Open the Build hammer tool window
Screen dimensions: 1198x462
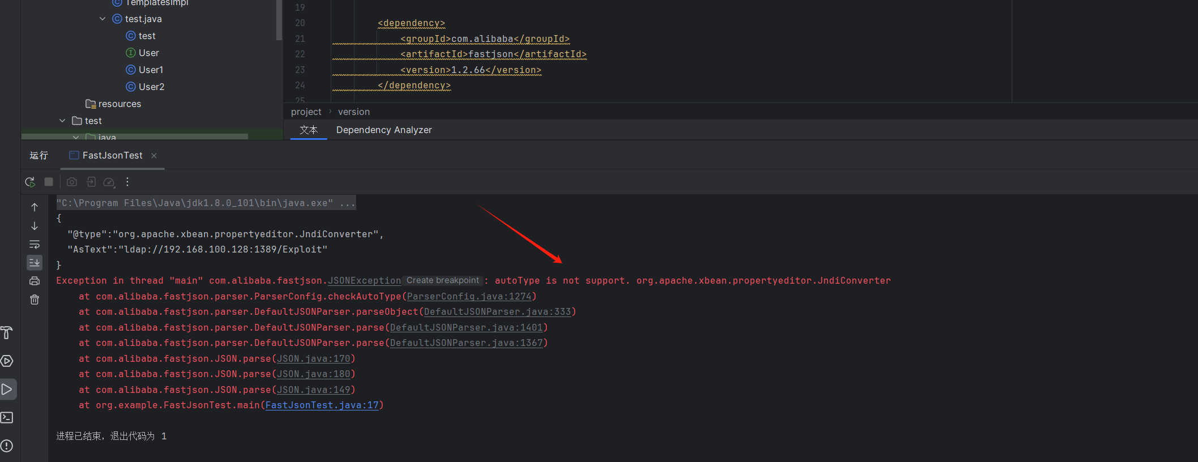(7, 333)
